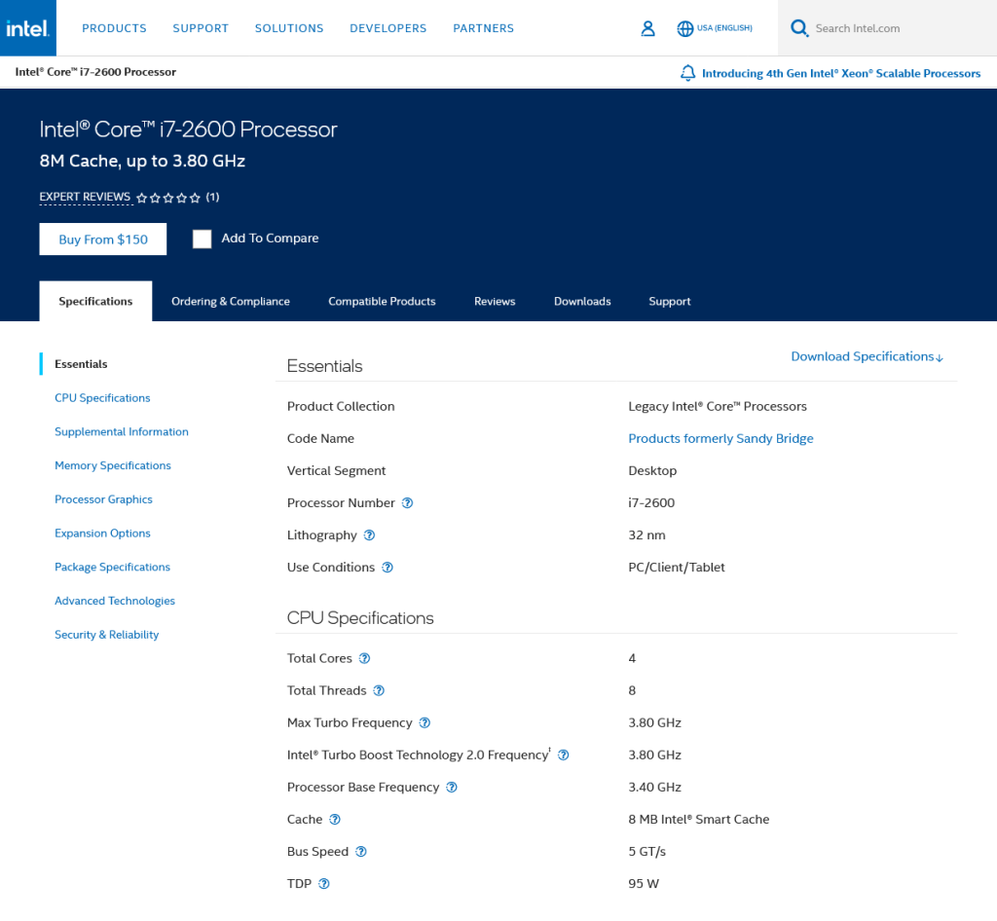Click help icon next to Lithography
This screenshot has height=921, width=997.
tap(369, 535)
